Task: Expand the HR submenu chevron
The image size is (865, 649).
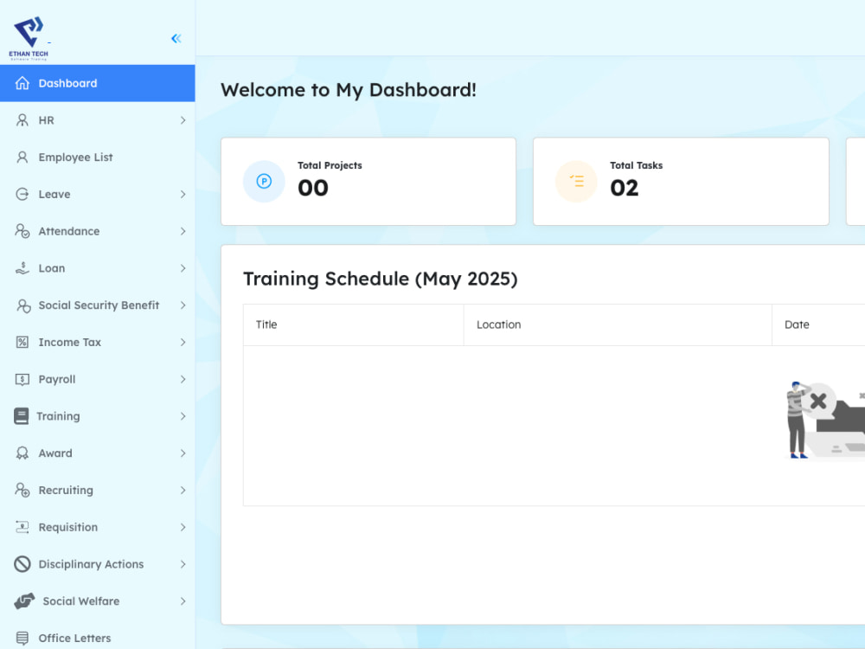Action: coord(183,120)
